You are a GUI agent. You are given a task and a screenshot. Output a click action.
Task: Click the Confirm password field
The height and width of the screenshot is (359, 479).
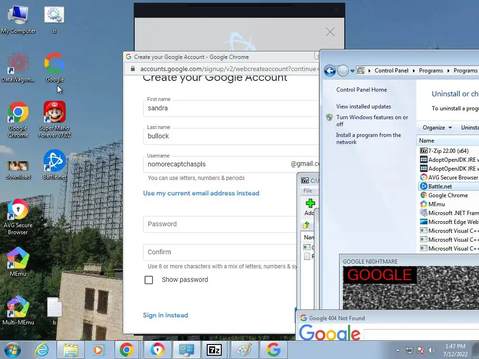220,252
